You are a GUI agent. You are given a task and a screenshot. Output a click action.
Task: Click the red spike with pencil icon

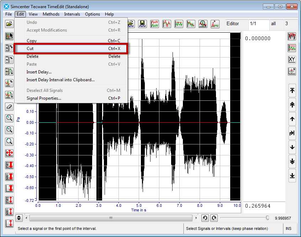coord(215,24)
